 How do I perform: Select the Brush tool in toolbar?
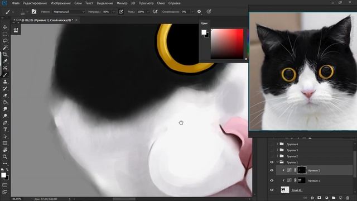tap(5, 75)
